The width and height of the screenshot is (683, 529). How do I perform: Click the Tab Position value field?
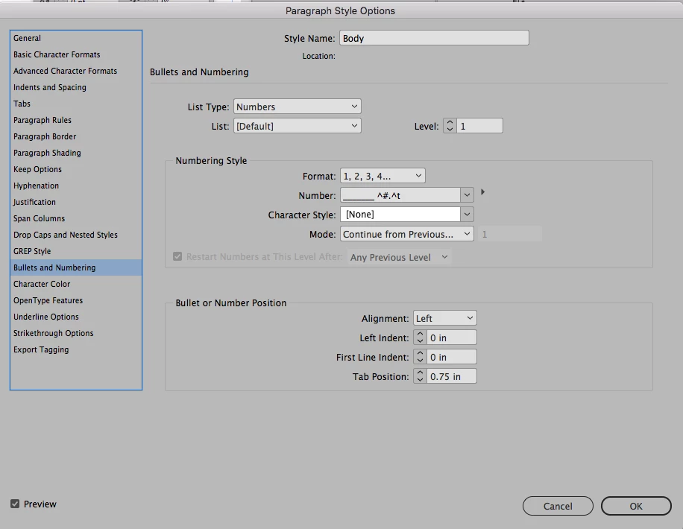pos(452,376)
